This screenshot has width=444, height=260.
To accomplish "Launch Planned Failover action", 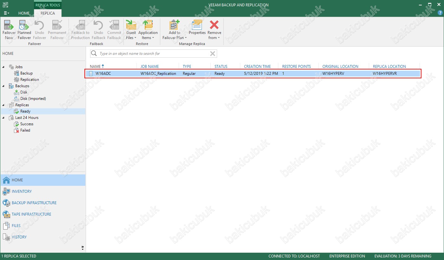I will tap(24, 30).
